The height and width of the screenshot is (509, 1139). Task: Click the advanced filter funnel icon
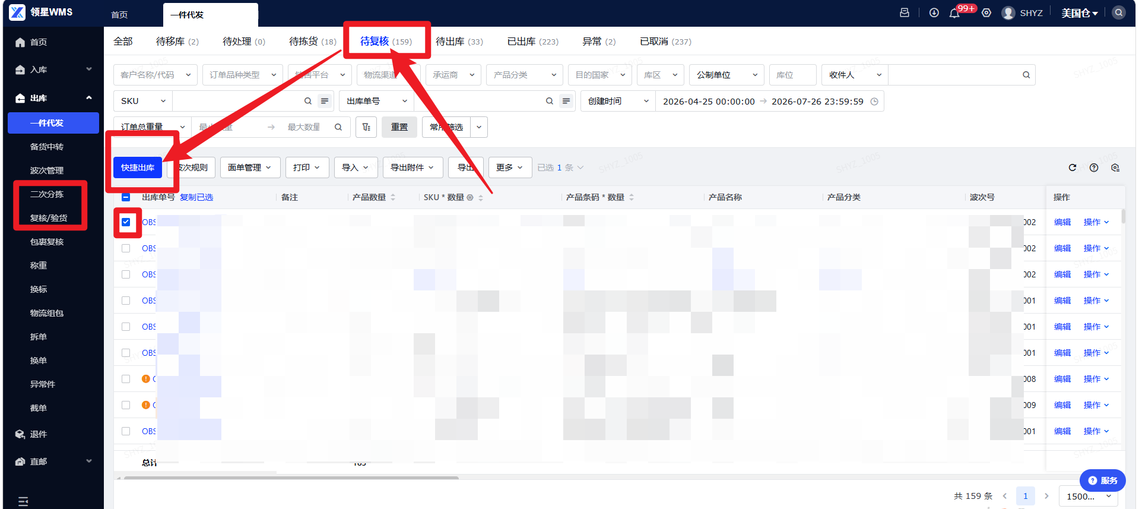(366, 127)
